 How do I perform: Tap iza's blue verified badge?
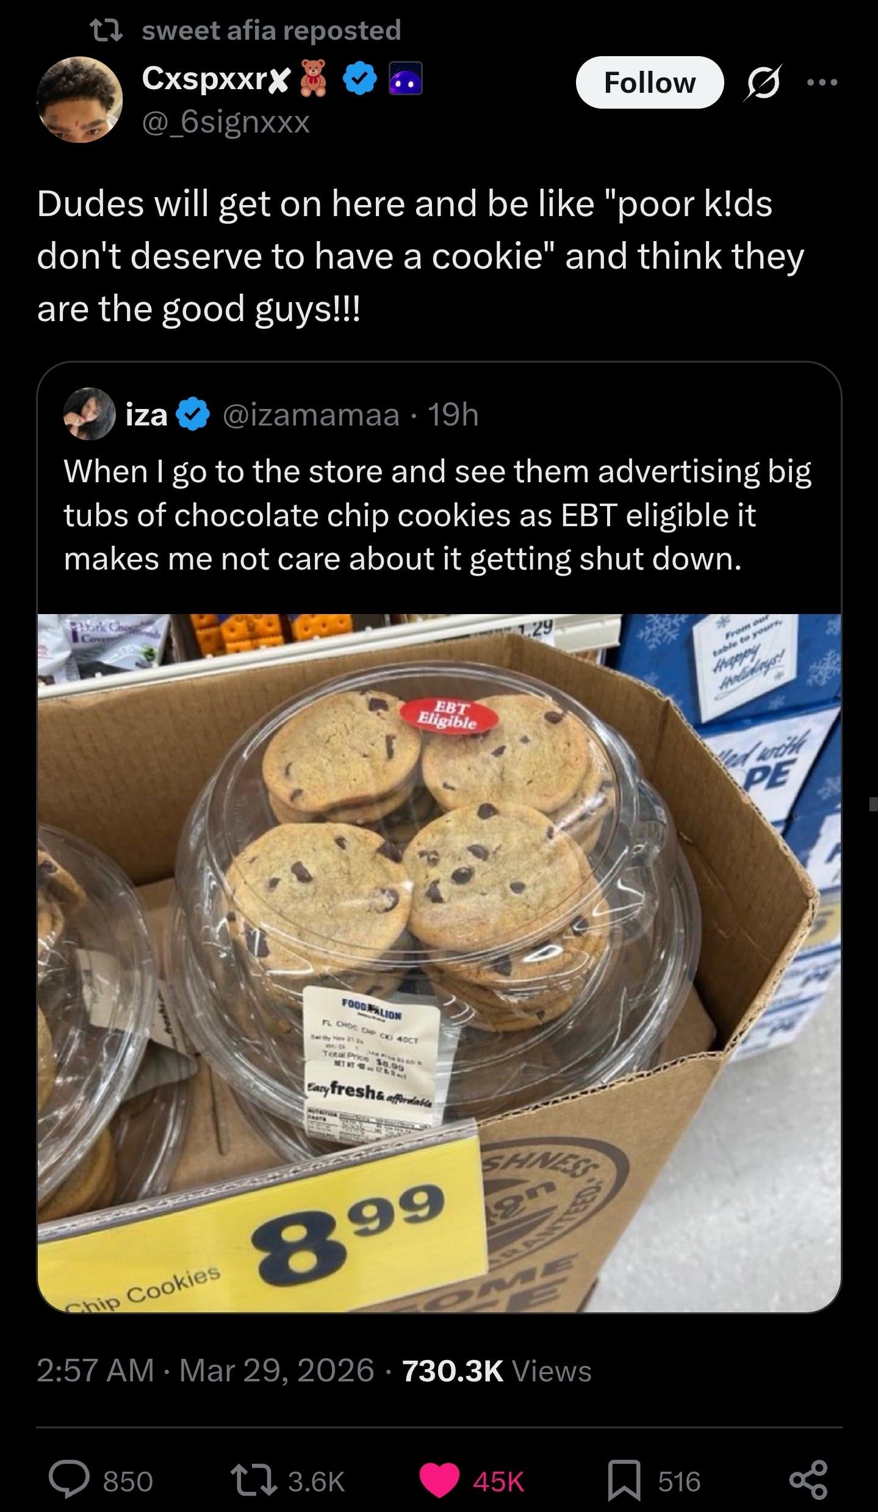[193, 414]
